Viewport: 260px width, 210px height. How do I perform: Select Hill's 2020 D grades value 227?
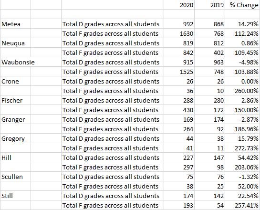point(179,157)
